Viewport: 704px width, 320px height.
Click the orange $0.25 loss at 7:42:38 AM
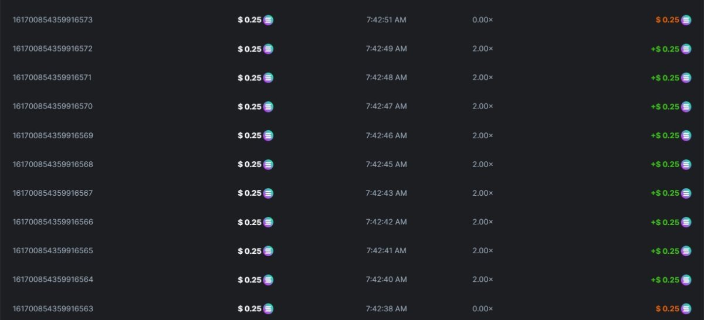coord(667,309)
